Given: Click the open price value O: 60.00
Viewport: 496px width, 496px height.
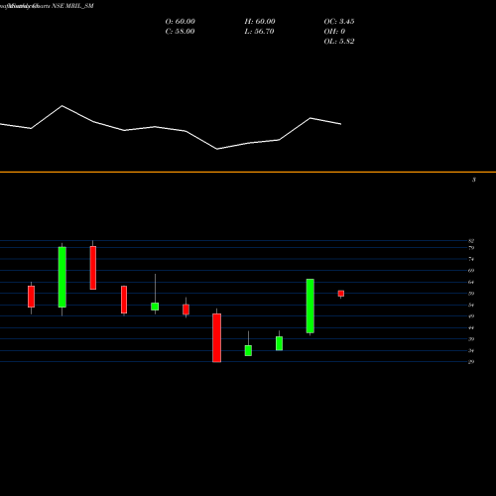Looking at the screenshot, I should coord(181,22).
